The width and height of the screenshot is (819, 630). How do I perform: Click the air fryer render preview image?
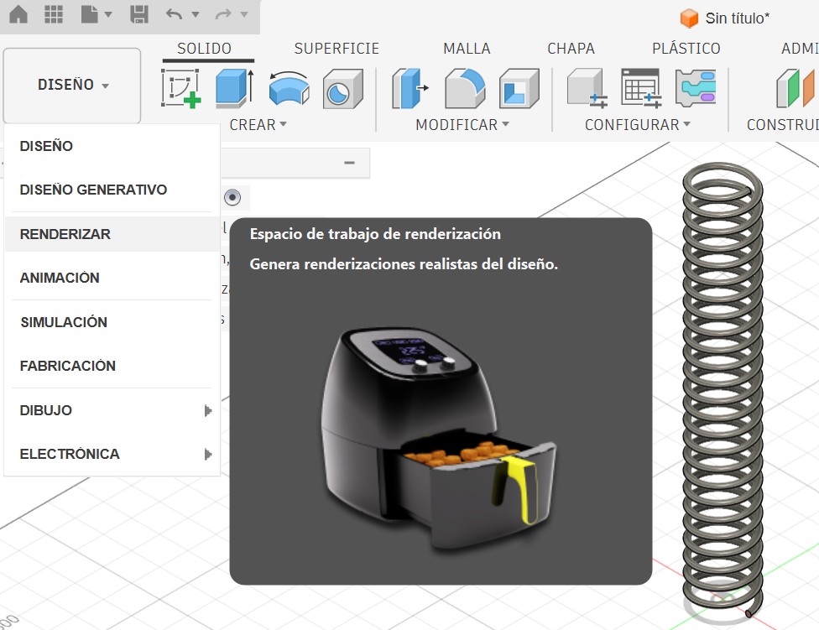coord(439,439)
